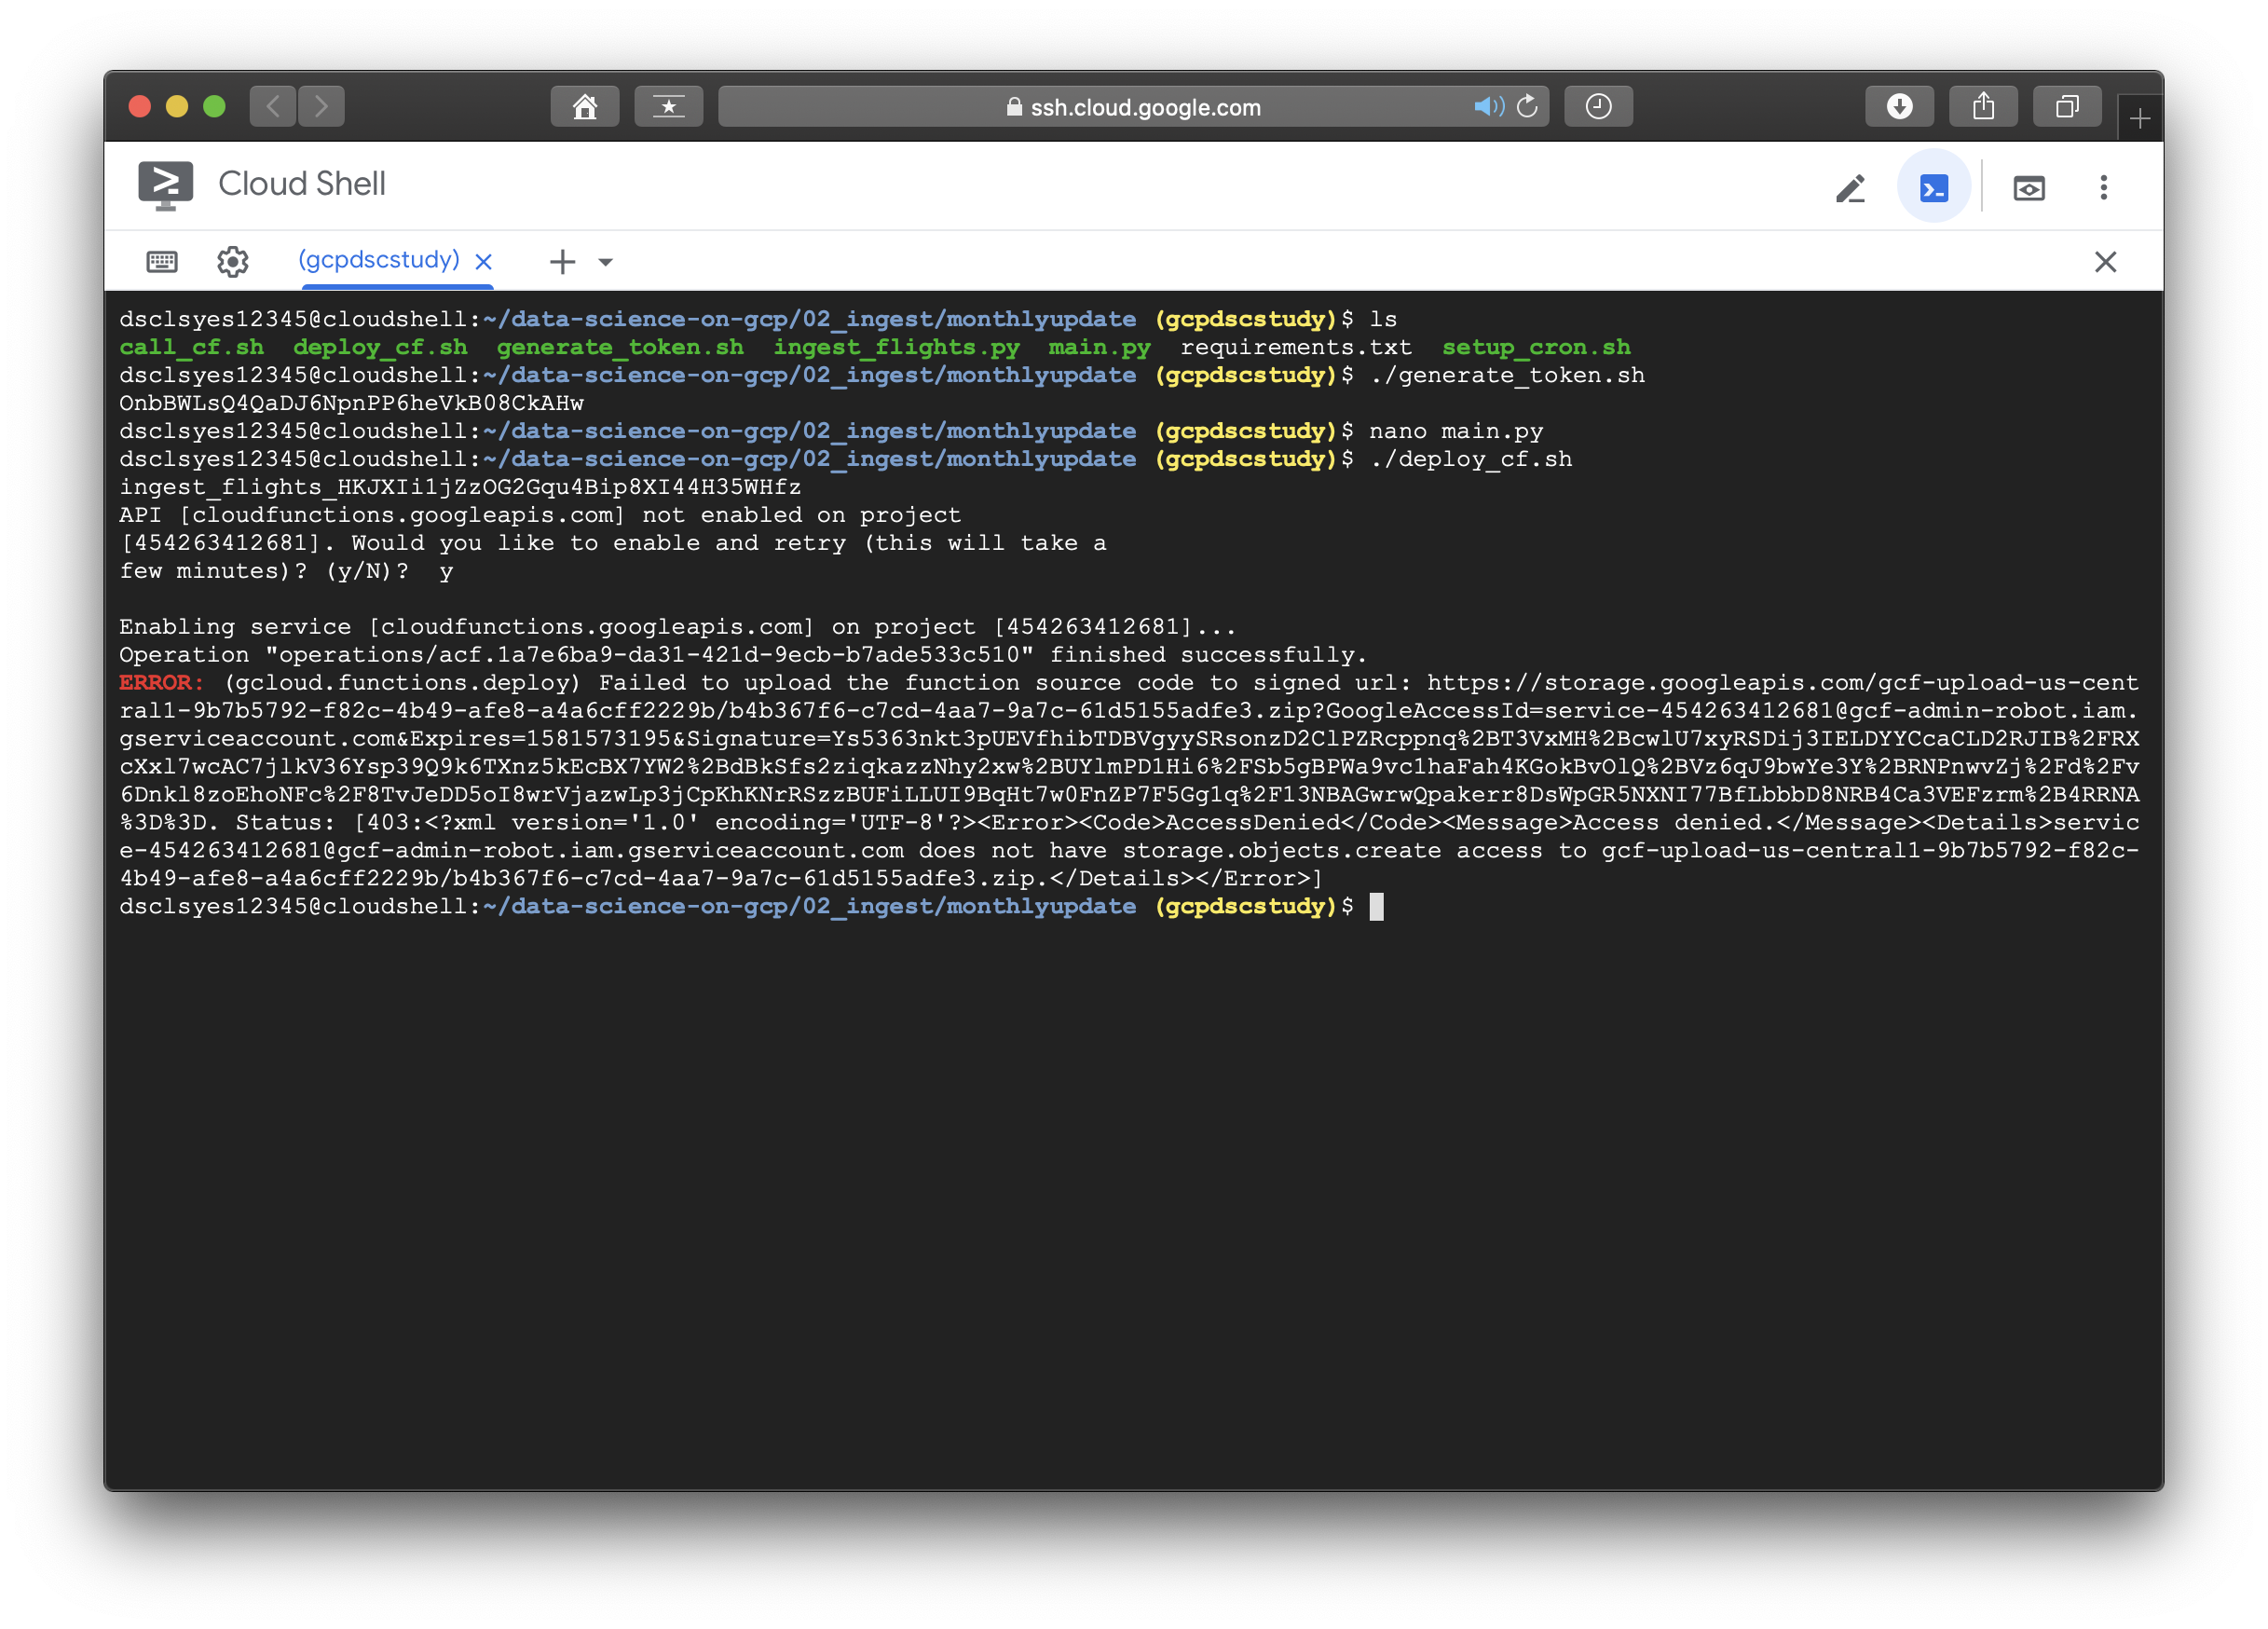Show browsing history clock button
The width and height of the screenshot is (2268, 1629).
[x=1598, y=107]
